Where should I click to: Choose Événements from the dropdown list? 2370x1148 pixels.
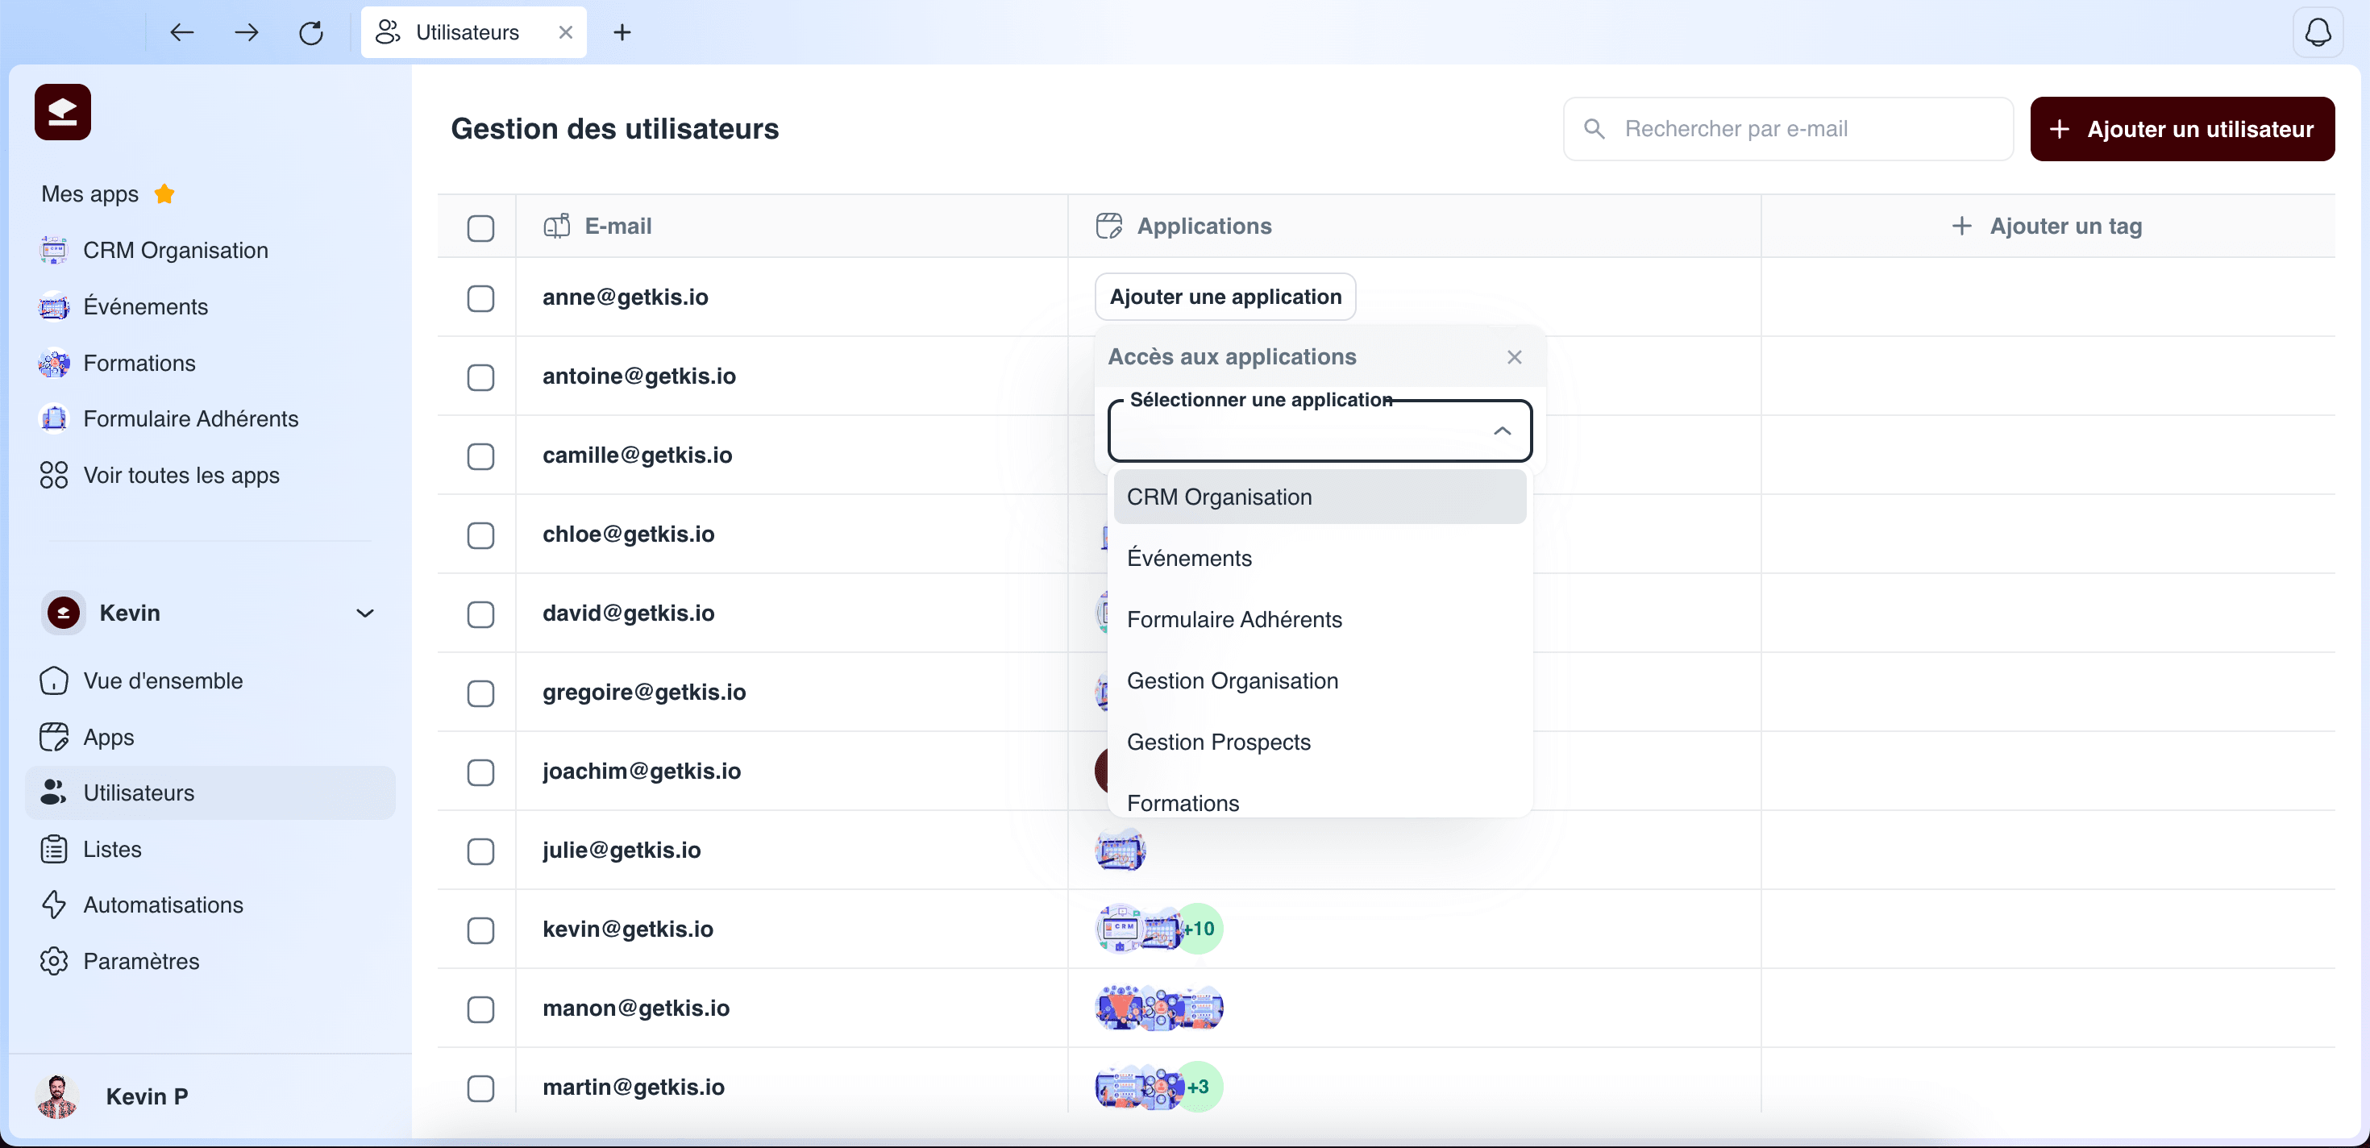coord(1320,559)
